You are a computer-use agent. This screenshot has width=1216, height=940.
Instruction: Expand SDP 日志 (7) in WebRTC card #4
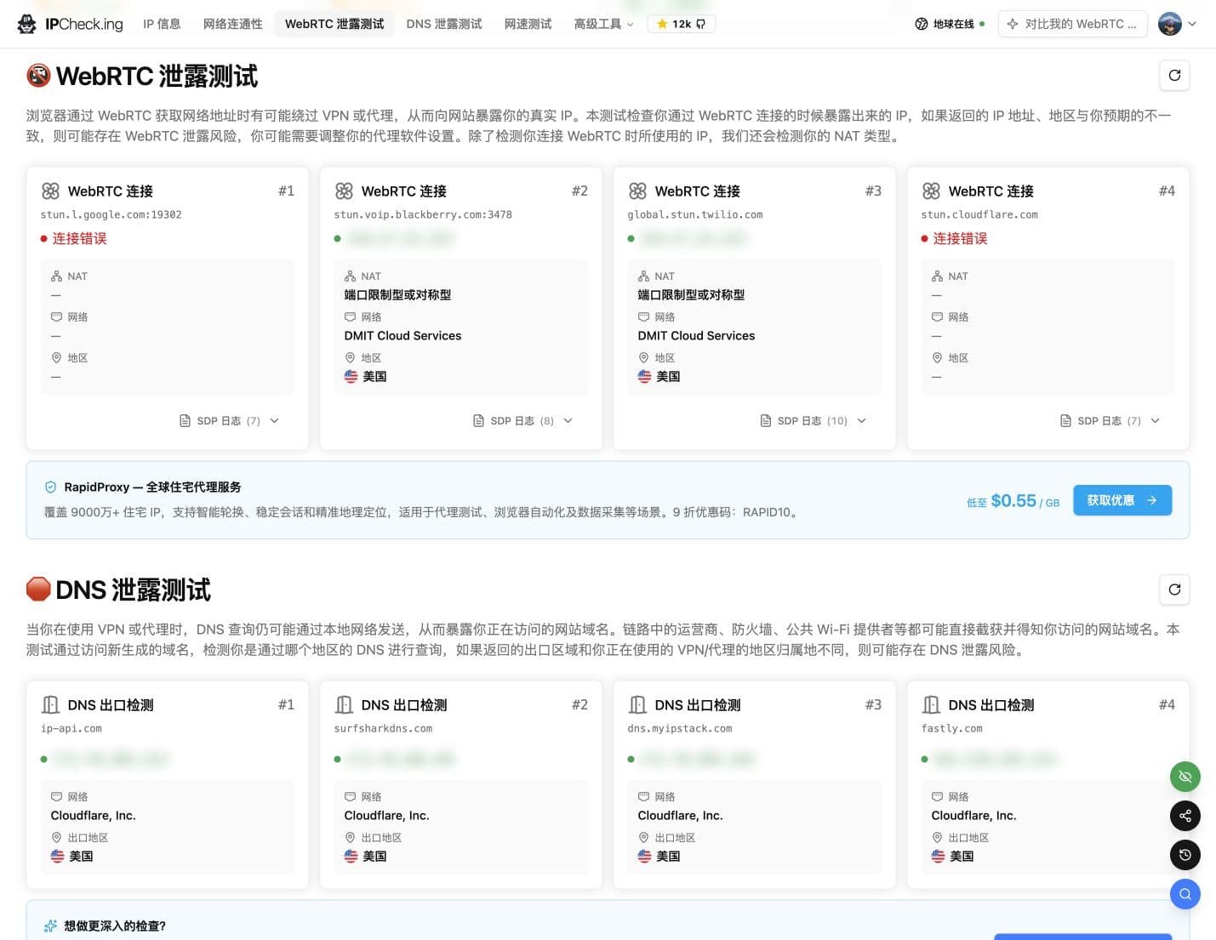[1110, 420]
